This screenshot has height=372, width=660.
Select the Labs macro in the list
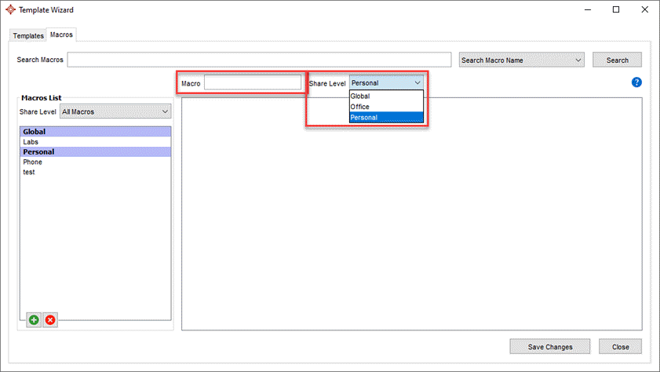(x=31, y=142)
